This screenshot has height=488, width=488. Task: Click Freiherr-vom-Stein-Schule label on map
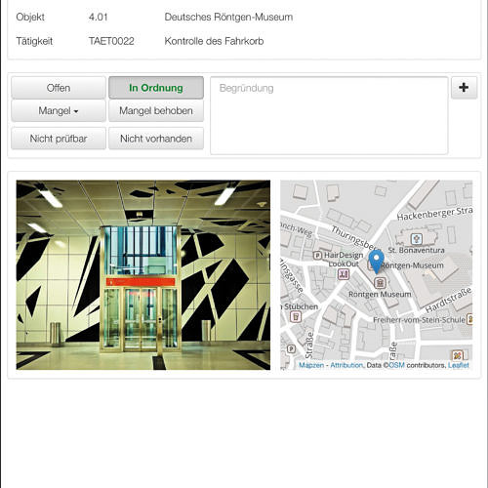click(x=419, y=320)
